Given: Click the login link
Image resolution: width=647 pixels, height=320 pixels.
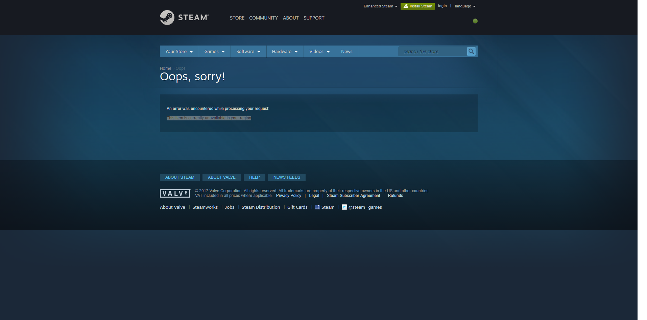Looking at the screenshot, I should point(442,6).
